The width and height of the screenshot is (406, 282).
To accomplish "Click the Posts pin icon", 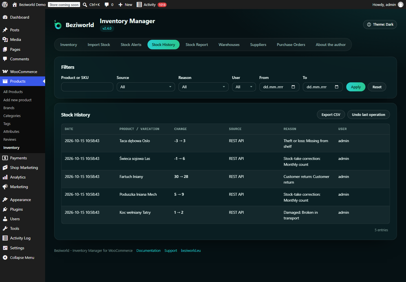I will pos(5,30).
